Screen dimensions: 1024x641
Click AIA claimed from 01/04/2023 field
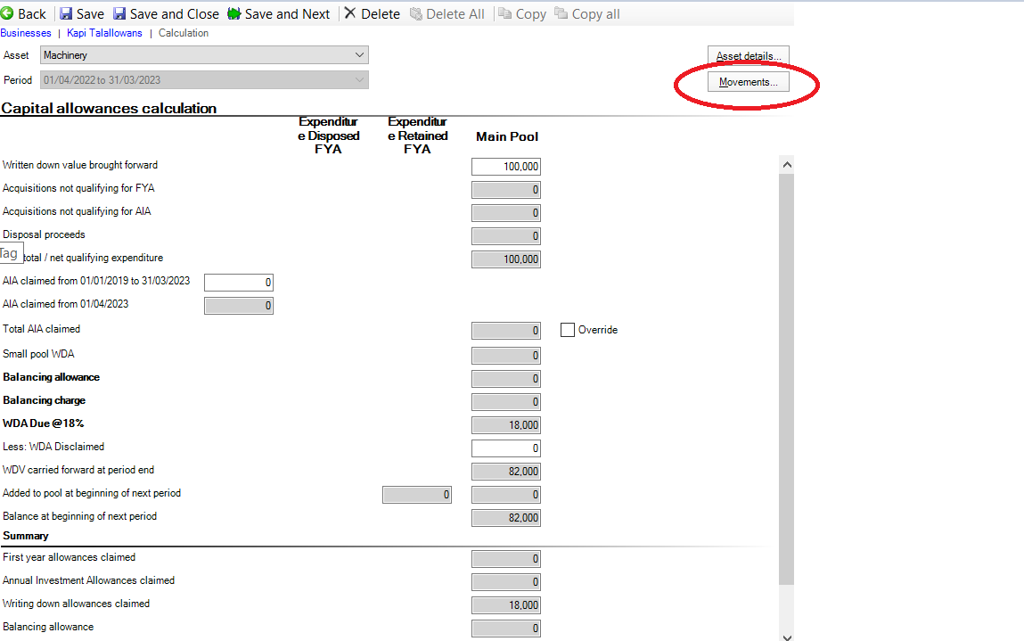pos(239,305)
